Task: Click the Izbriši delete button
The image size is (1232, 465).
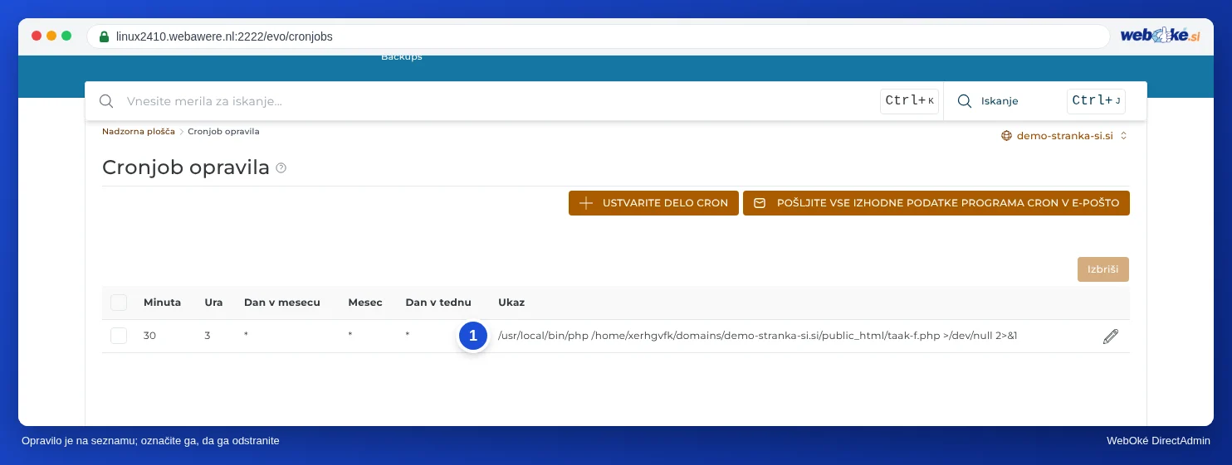Action: (x=1103, y=269)
